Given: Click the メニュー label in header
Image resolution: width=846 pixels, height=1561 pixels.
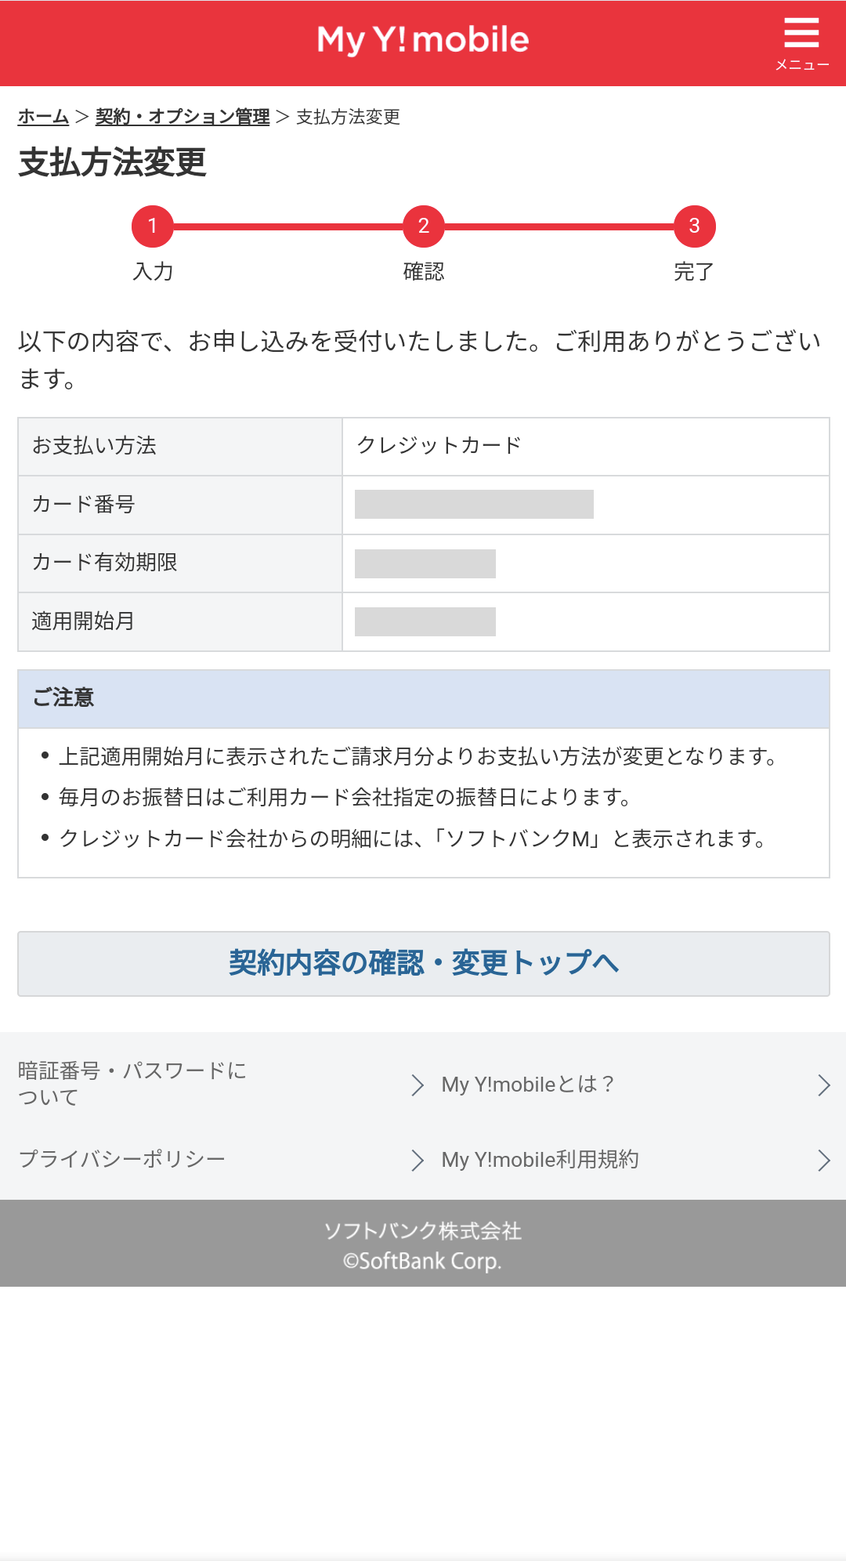Looking at the screenshot, I should point(802,65).
